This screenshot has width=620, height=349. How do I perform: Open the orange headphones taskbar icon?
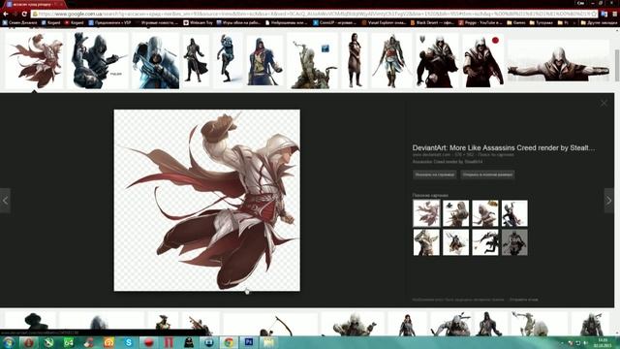click(x=108, y=342)
